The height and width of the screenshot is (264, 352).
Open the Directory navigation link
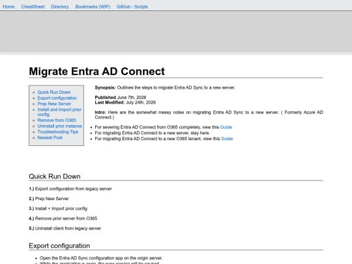click(x=60, y=7)
